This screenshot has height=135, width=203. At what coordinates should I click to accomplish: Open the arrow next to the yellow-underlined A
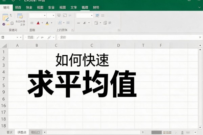(x=51, y=23)
